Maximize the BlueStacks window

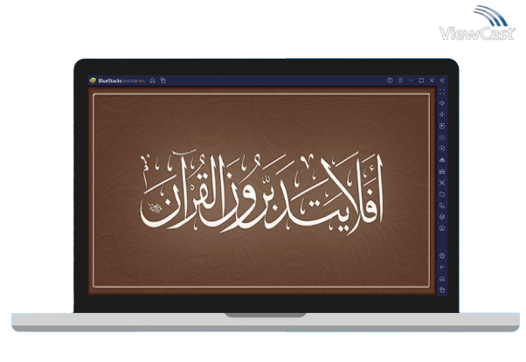[x=421, y=80]
